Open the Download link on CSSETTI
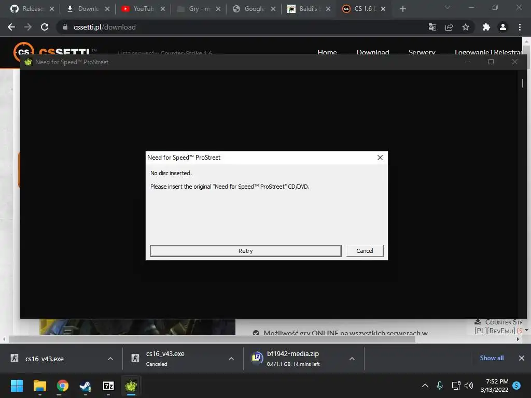 [x=372, y=52]
